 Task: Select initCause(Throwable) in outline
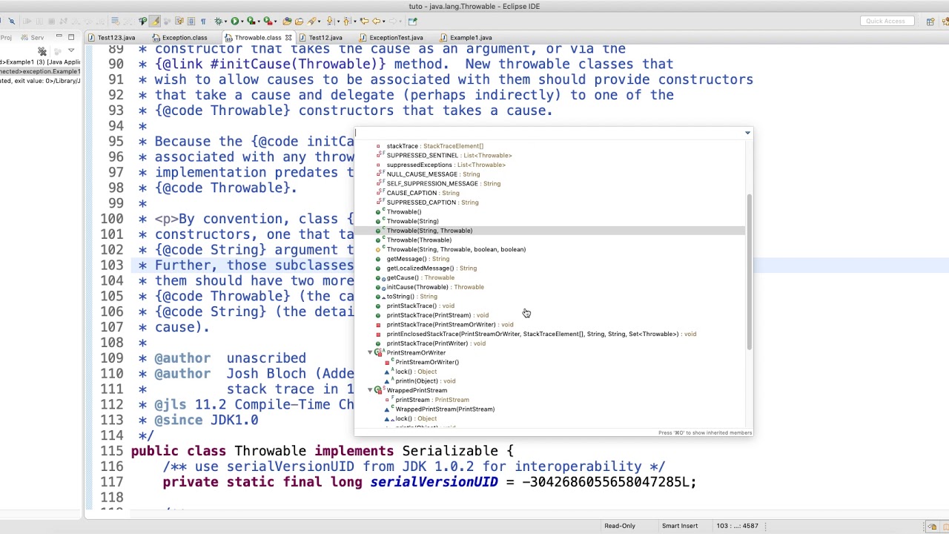coord(435,287)
